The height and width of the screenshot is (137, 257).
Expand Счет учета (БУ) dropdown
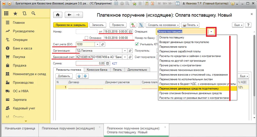click(x=97, y=44)
